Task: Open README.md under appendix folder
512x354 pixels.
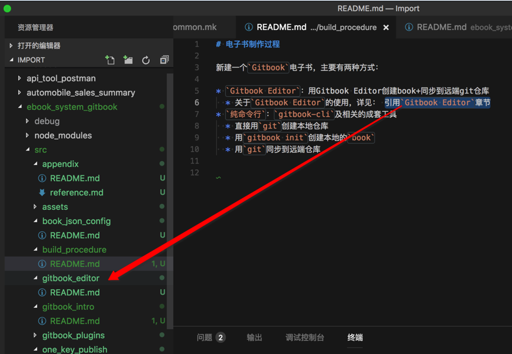Action: [x=75, y=178]
